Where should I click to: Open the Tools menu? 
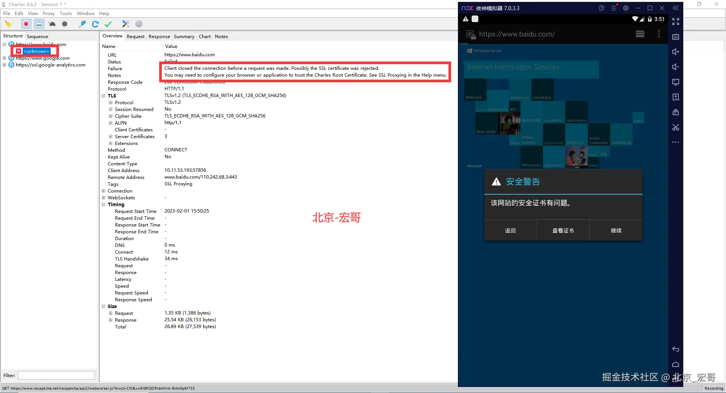coord(66,13)
